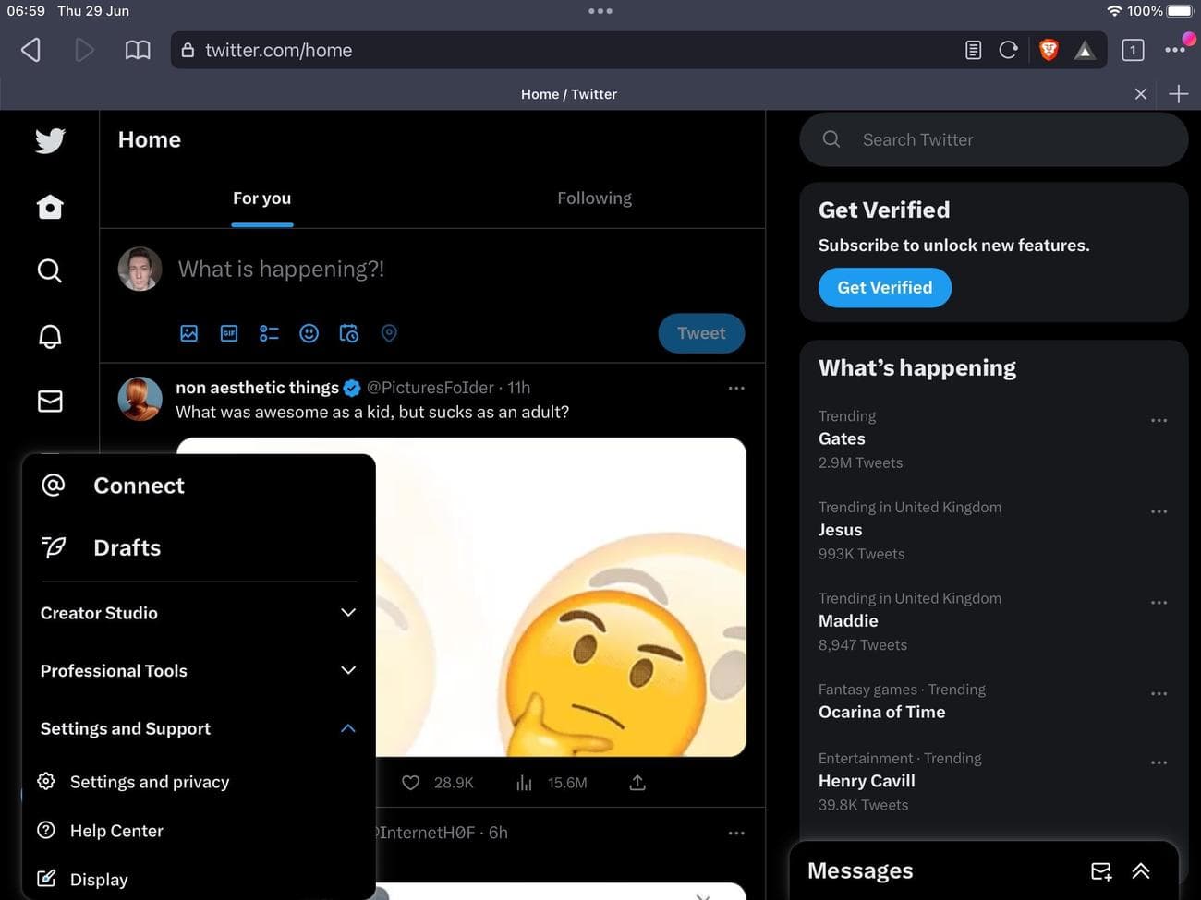Schedule the tweet with calendar icon
1201x900 pixels.
348,333
